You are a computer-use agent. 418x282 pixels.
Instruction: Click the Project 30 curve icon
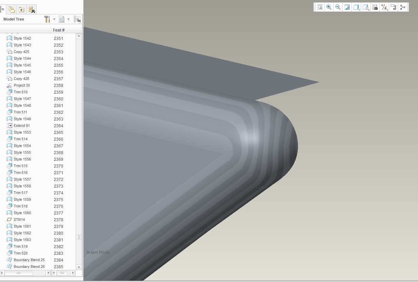point(9,85)
